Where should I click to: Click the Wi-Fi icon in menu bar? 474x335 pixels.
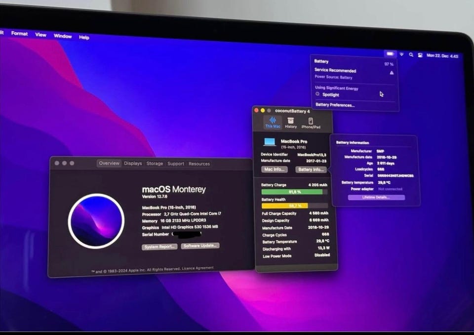[401, 54]
